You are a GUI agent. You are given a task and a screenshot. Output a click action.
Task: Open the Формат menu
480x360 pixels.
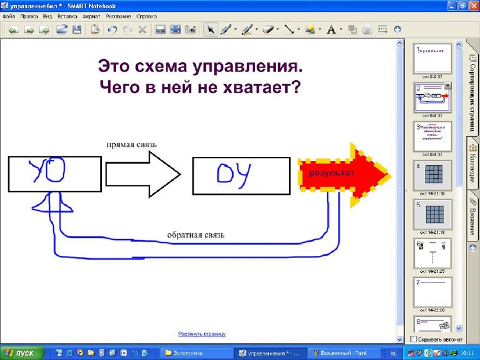pos(91,17)
